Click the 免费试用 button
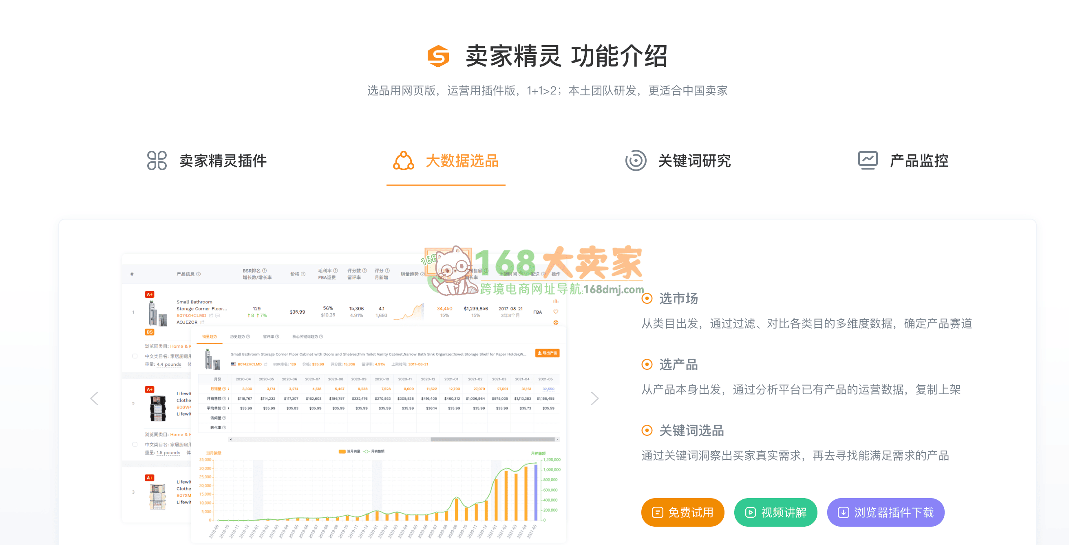1069x545 pixels. pos(682,512)
